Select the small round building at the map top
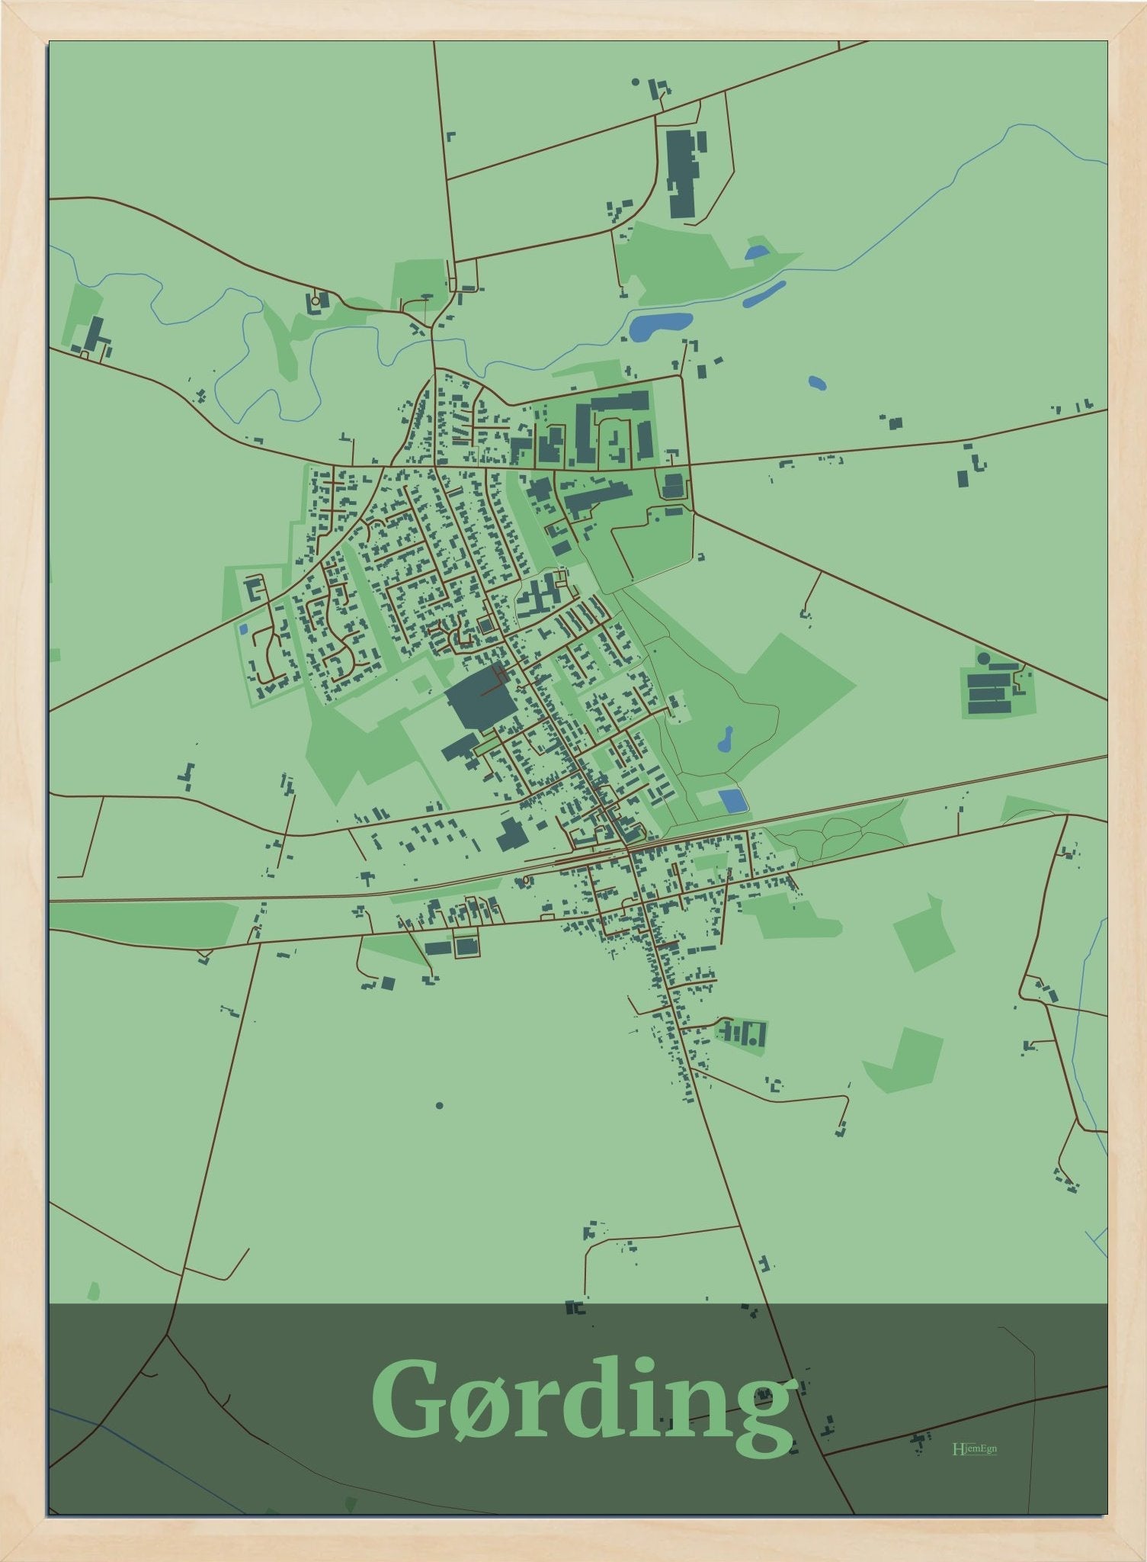This screenshot has height=1562, width=1147. [635, 81]
